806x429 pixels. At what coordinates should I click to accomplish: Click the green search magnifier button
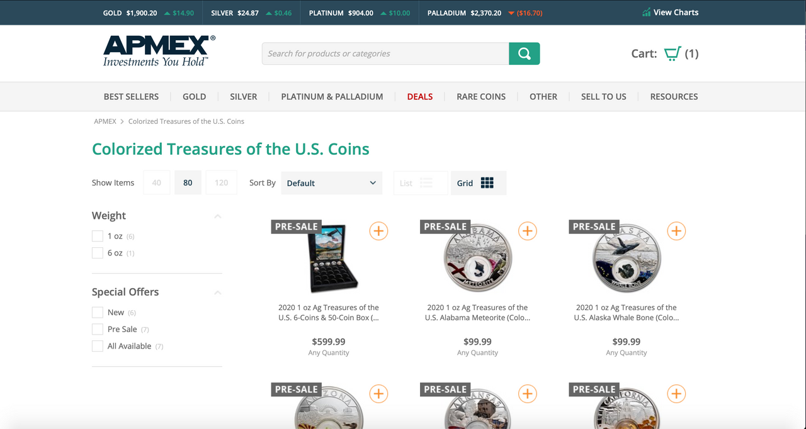click(524, 53)
